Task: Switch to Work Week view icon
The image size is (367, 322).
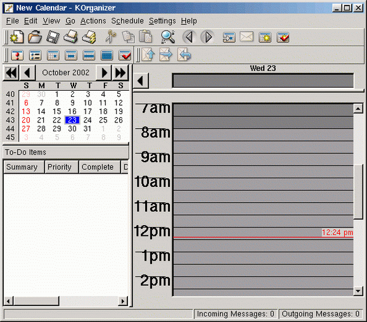Action: pos(71,55)
